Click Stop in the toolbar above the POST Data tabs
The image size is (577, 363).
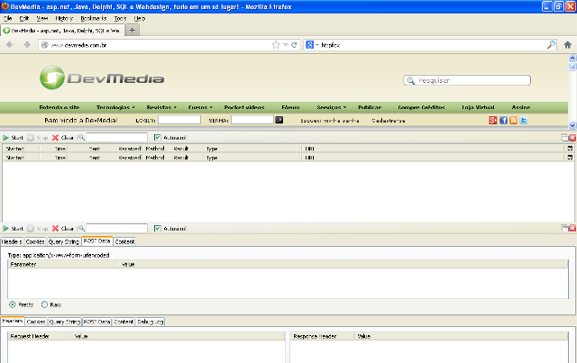(38, 229)
